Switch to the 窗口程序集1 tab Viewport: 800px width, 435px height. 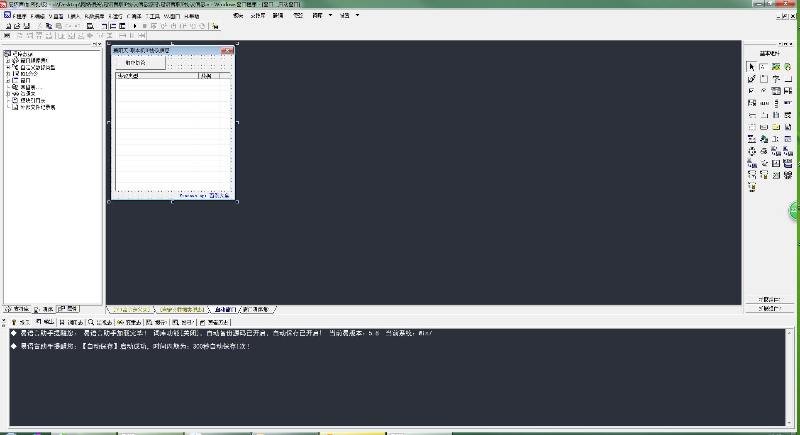tap(256, 310)
